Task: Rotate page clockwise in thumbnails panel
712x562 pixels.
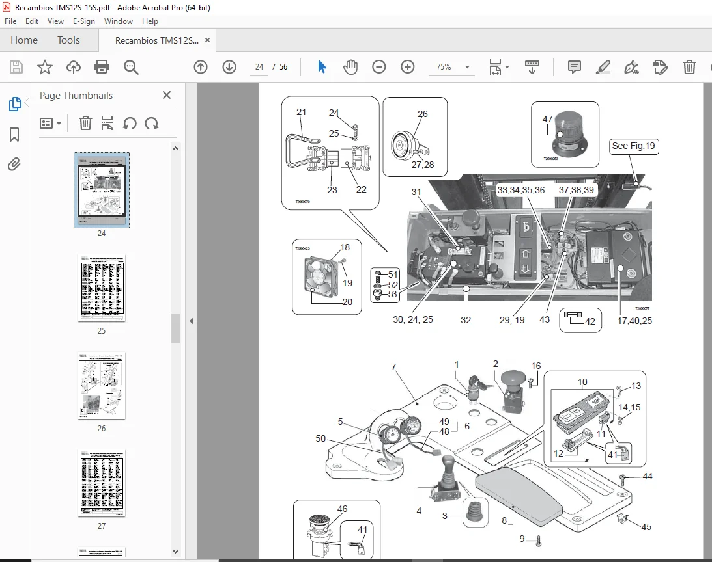Action: 152,124
